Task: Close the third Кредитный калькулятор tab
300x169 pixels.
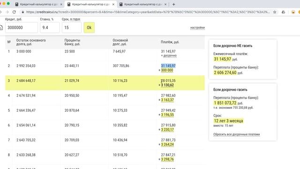Action: [165, 4]
